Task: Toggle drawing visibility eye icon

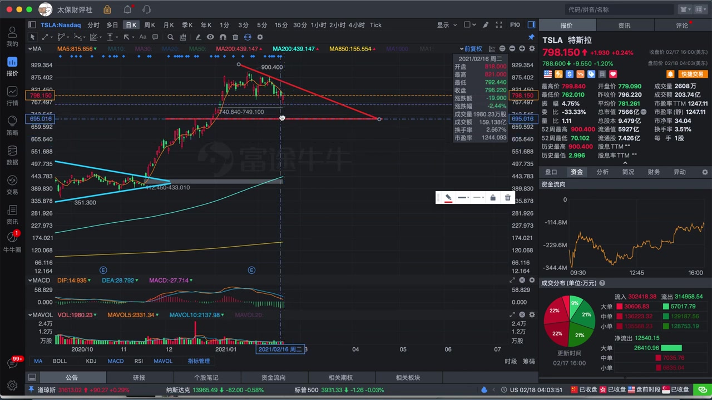Action: 210,37
